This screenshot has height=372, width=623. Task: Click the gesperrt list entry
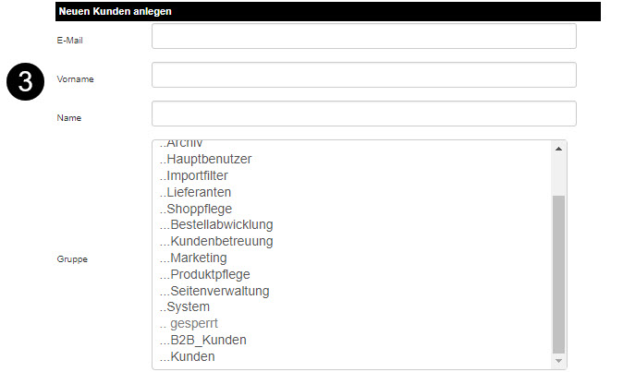(194, 323)
